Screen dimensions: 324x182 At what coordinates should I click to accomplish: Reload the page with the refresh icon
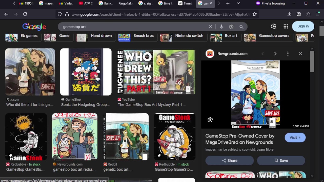(25, 14)
